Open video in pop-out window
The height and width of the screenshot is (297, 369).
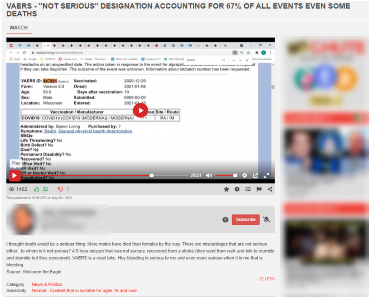click(x=255, y=176)
